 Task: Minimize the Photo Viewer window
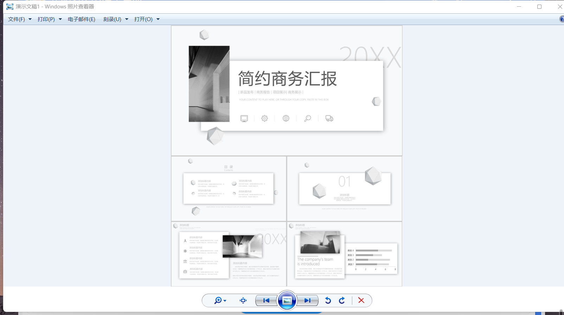[519, 7]
